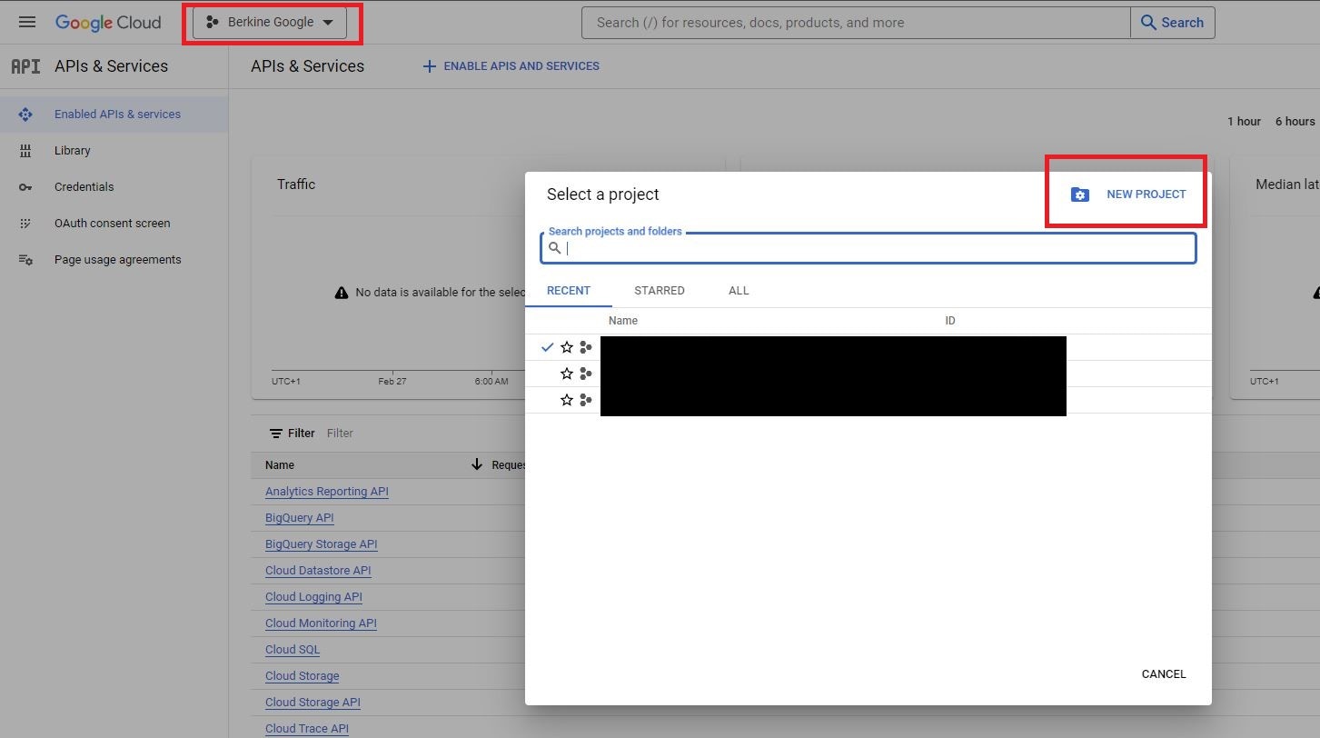Open Cloud Trace API link

point(307,729)
